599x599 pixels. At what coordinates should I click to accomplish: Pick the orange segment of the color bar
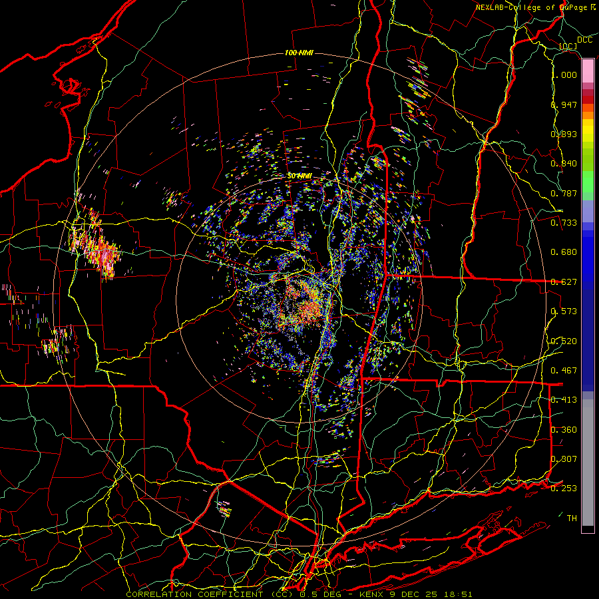(x=588, y=115)
